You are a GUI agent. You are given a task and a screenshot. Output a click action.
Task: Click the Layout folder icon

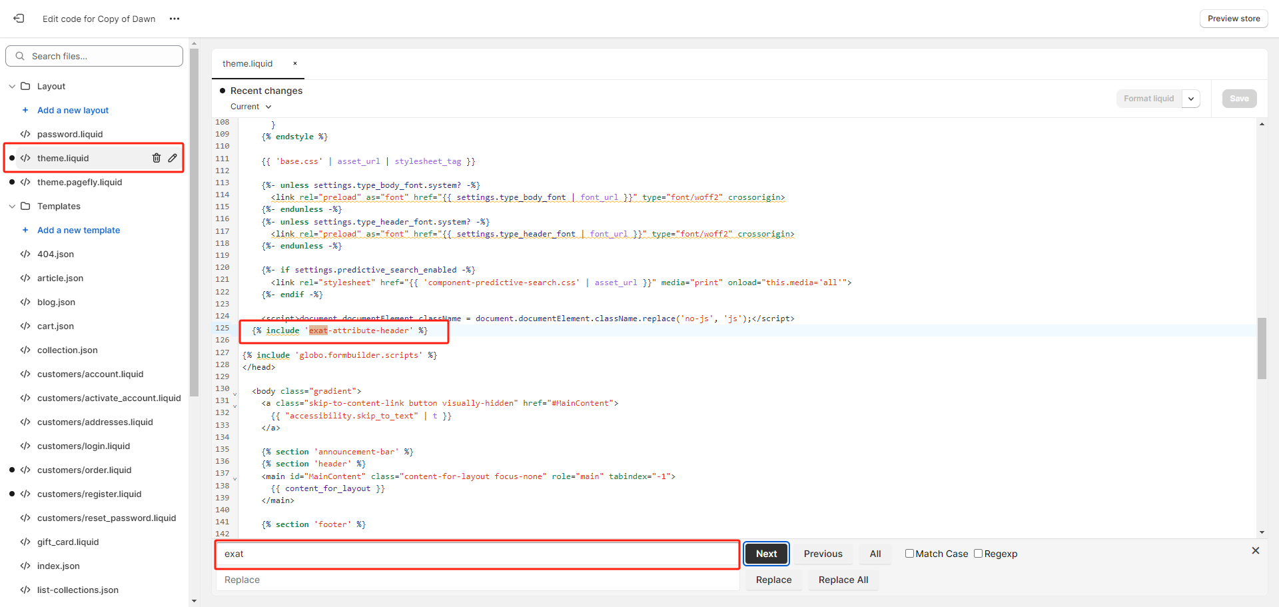[x=25, y=86]
